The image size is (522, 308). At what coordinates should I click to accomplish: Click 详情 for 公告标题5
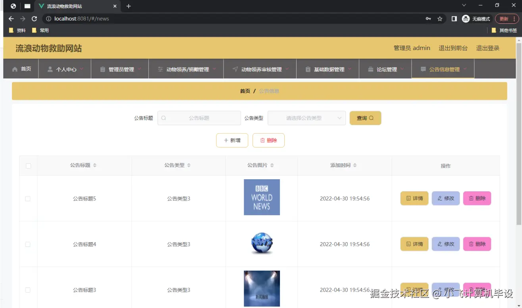click(414, 198)
